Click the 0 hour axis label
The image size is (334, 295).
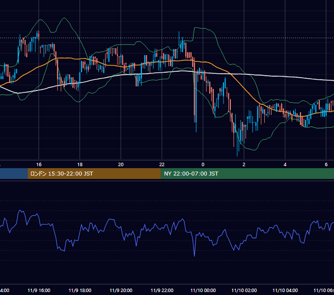point(203,164)
